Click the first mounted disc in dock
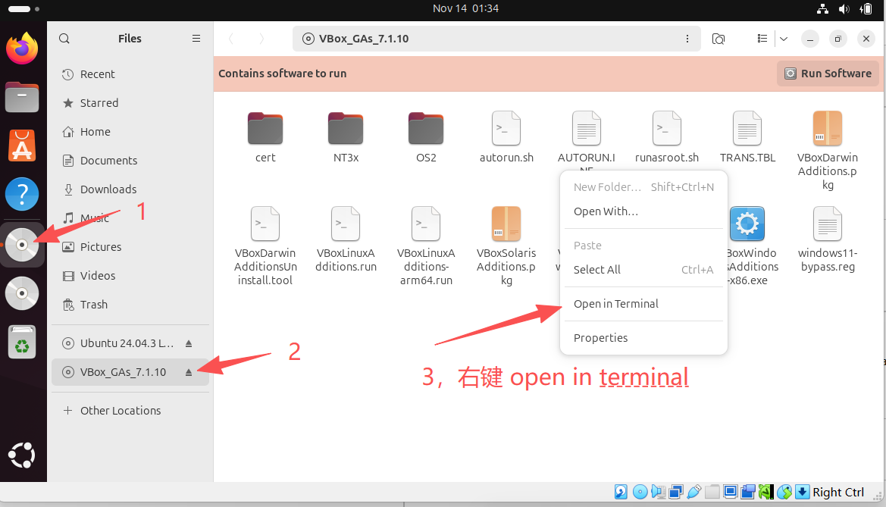This screenshot has width=886, height=507. (x=22, y=245)
